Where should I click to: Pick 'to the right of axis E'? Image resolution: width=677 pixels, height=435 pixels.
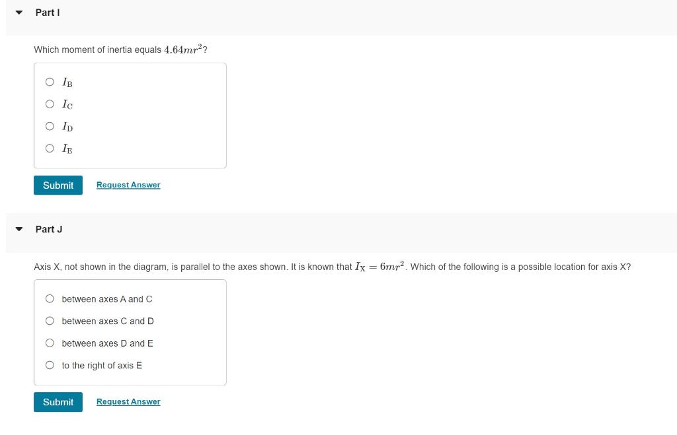click(x=50, y=365)
